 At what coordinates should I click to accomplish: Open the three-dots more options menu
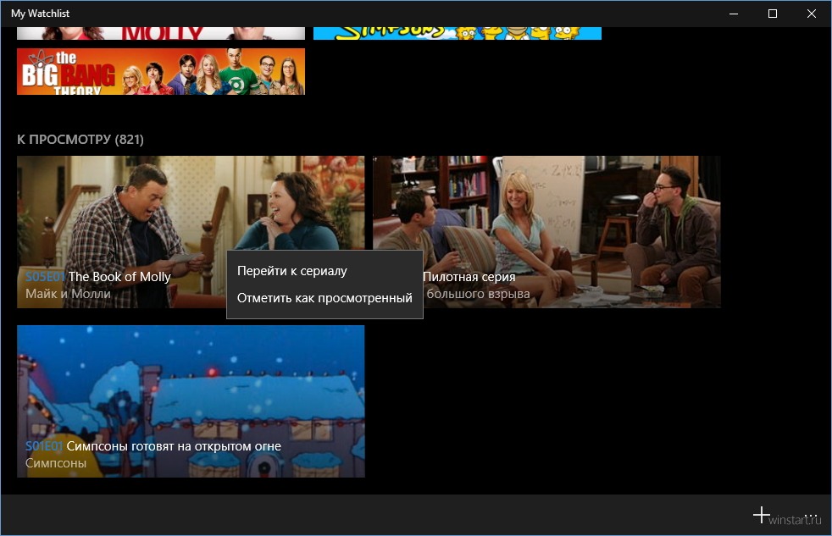tap(811, 516)
